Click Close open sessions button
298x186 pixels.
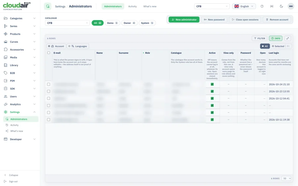tap(245, 19)
